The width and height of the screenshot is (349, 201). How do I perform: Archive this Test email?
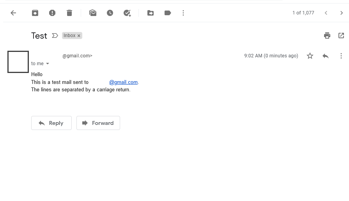click(x=35, y=13)
